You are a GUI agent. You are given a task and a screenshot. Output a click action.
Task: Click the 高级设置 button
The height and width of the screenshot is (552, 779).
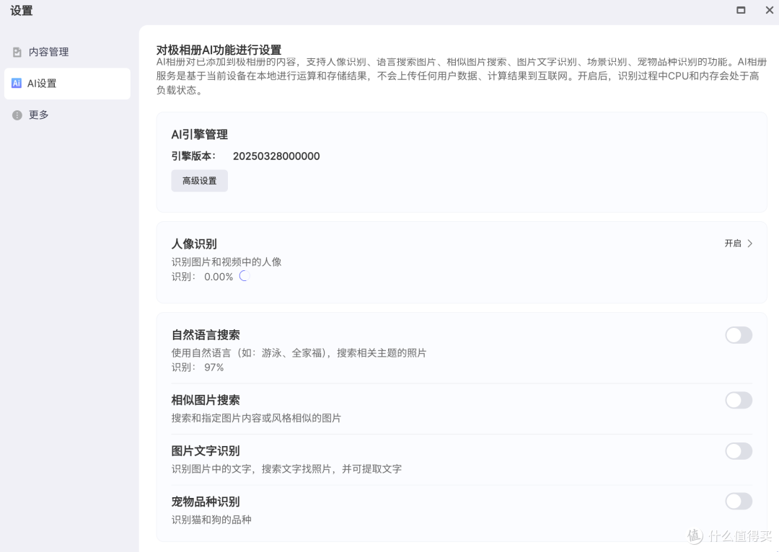pyautogui.click(x=199, y=180)
